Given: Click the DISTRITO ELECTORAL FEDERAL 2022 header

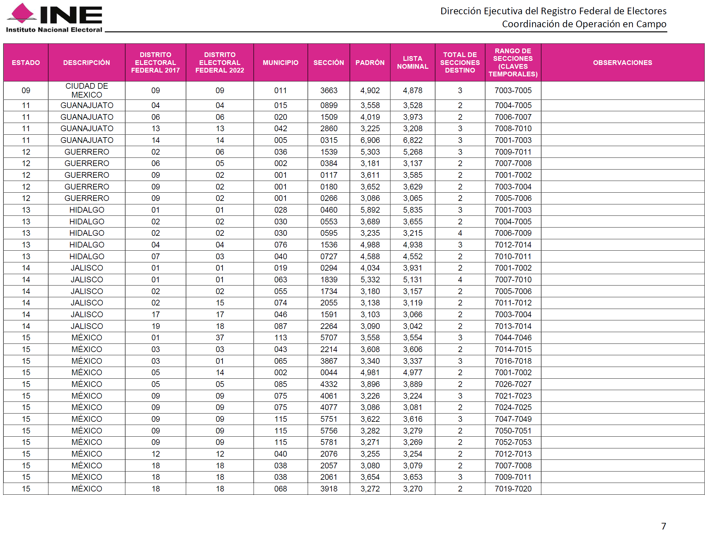Looking at the screenshot, I should coord(219,62).
